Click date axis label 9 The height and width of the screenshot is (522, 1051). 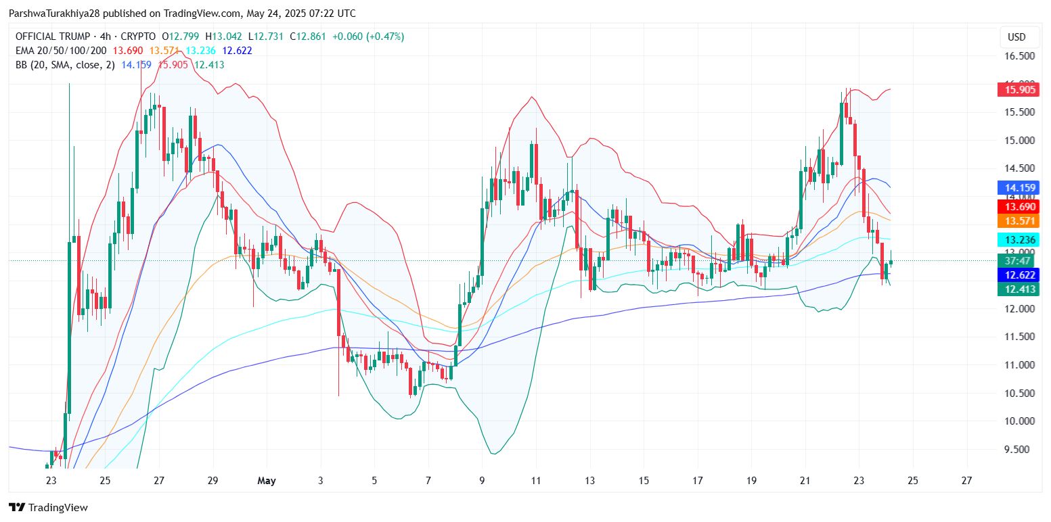point(482,481)
